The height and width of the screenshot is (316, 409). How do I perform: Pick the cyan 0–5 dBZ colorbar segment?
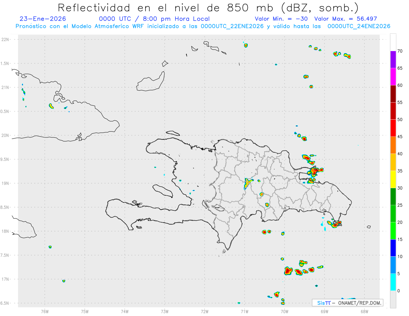tap(393, 282)
